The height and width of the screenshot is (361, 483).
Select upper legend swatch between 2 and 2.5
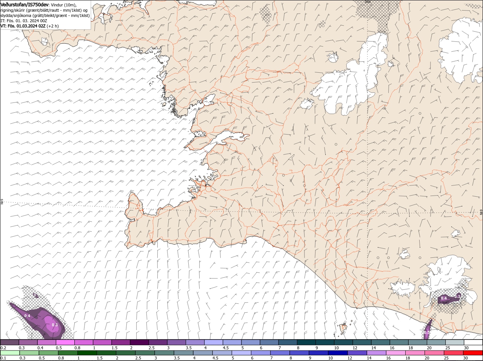click(139, 342)
